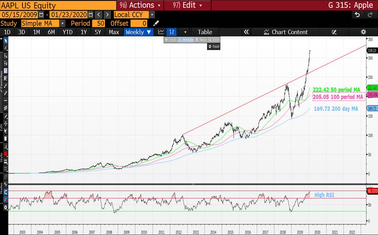Click the Table button
Viewport: 378px width, 235px height.
pyautogui.click(x=205, y=32)
